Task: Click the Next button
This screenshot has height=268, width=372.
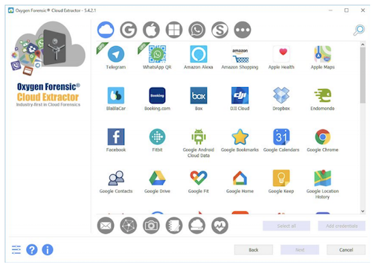Action: [x=300, y=249]
